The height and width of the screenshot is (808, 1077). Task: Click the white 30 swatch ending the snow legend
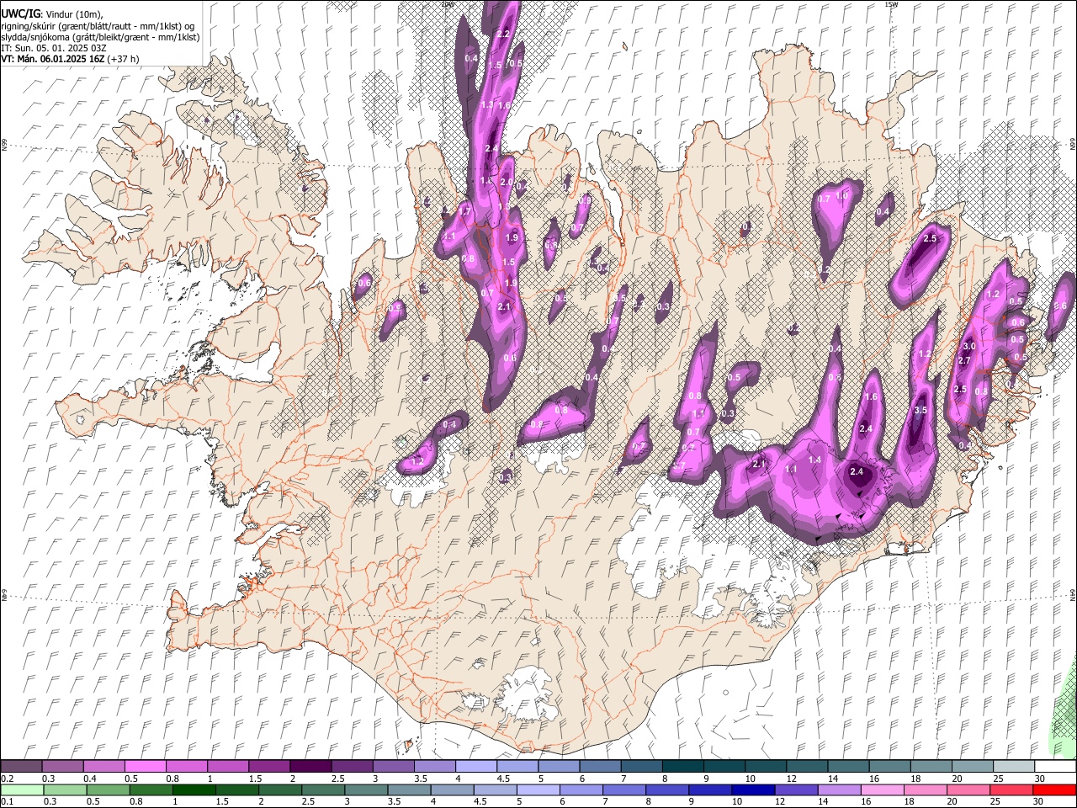click(x=1055, y=767)
